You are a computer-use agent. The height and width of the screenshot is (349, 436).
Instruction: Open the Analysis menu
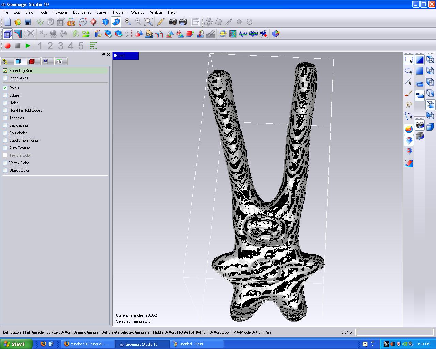(x=156, y=12)
